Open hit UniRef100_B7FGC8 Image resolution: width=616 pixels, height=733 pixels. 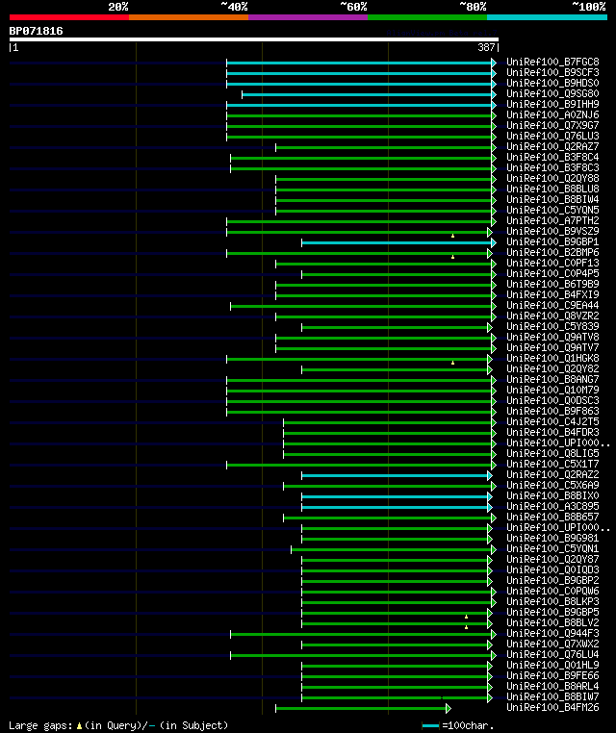pyautogui.click(x=552, y=63)
